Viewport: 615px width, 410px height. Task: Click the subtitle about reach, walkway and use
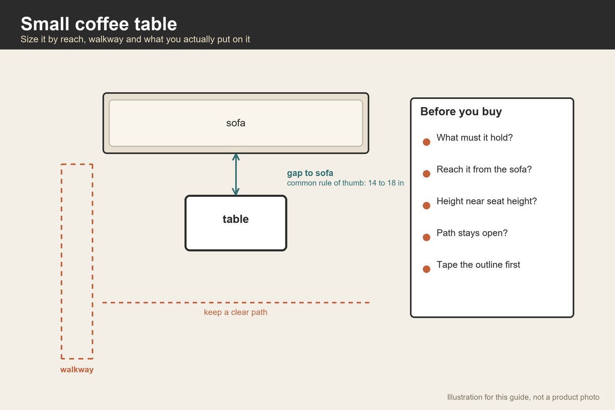coord(135,39)
